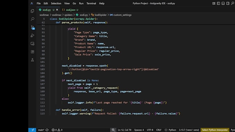Synchronize changes icon in status bar
This screenshot has width=235, height=132.
point(47,130)
